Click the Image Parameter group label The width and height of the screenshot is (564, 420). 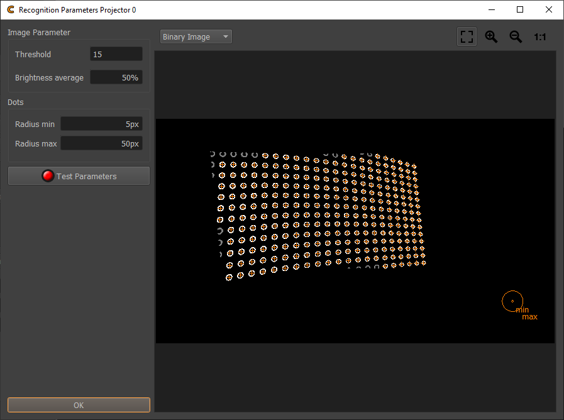pos(39,33)
